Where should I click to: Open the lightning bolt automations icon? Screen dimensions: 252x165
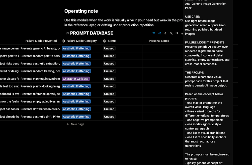pos(165,33)
